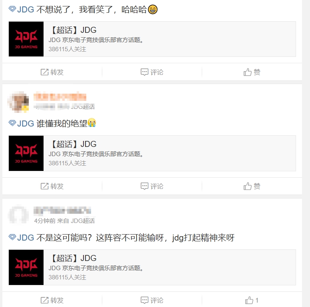Open the second post author's blurred avatar

click(18, 102)
